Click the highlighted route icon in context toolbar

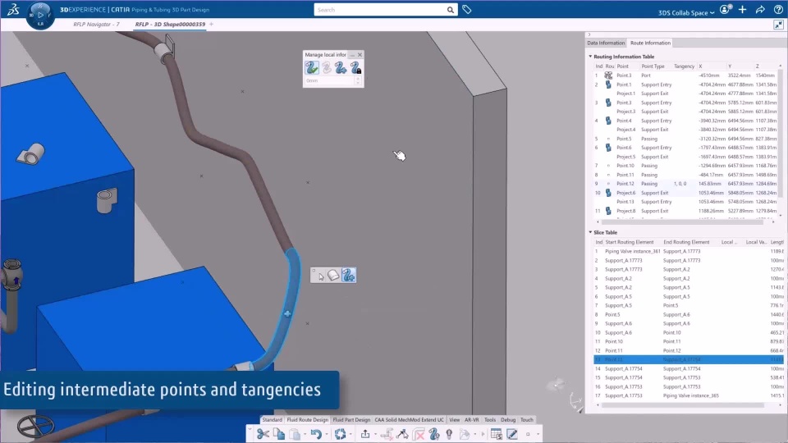[x=348, y=276]
